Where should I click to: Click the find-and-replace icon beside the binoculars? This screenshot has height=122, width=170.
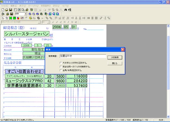(70, 10)
